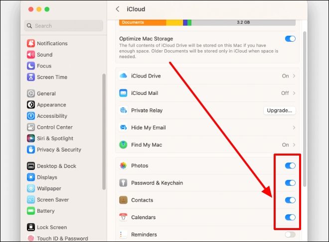Select the Siri & Spotlight icon
Image resolution: width=329 pixels, height=242 pixels.
pyautogui.click(x=31, y=138)
